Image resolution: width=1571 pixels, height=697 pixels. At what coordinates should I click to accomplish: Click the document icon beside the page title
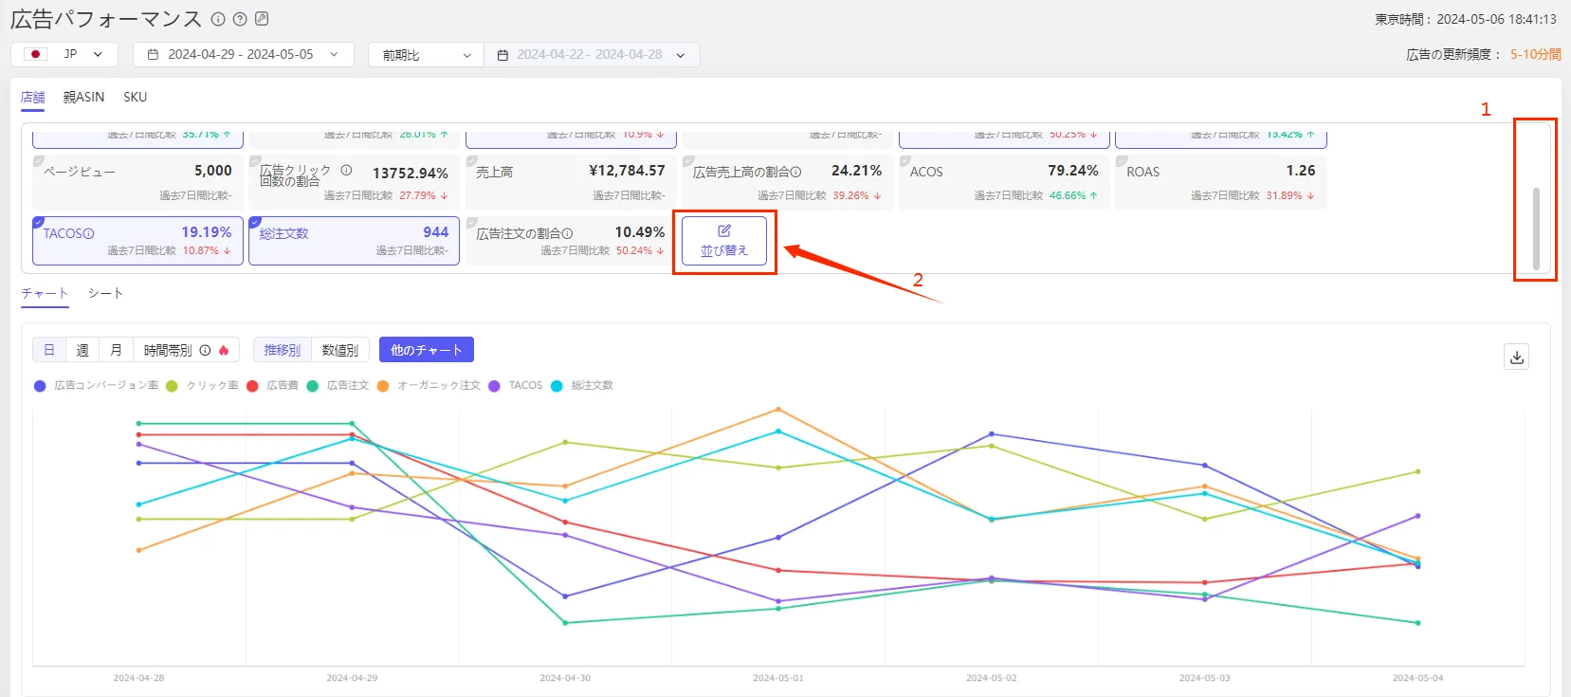262,19
